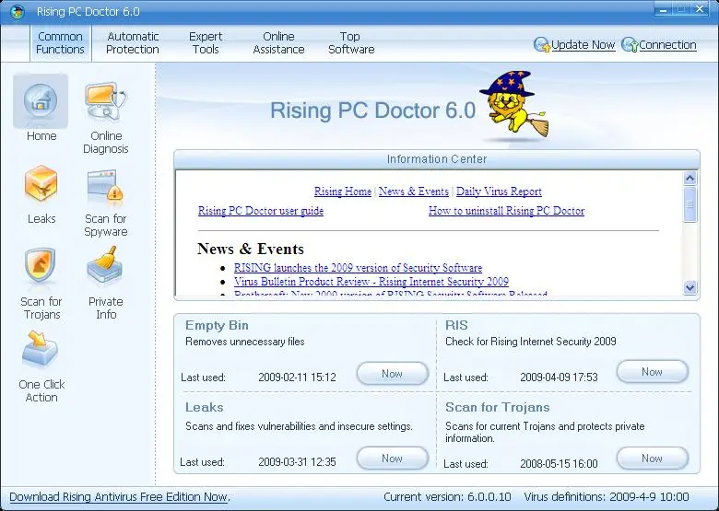Image resolution: width=719 pixels, height=511 pixels.
Task: Click Virus definitions 2009-4-9 10:00 text
Action: 607,497
